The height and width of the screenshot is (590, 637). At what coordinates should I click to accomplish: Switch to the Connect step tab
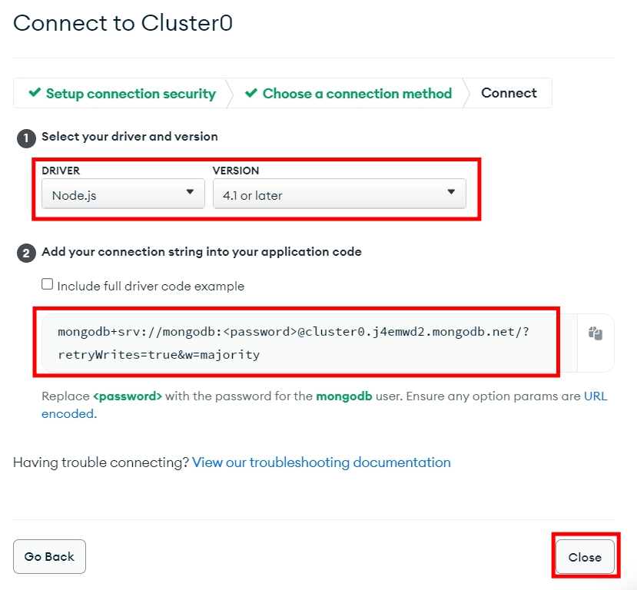click(x=509, y=93)
